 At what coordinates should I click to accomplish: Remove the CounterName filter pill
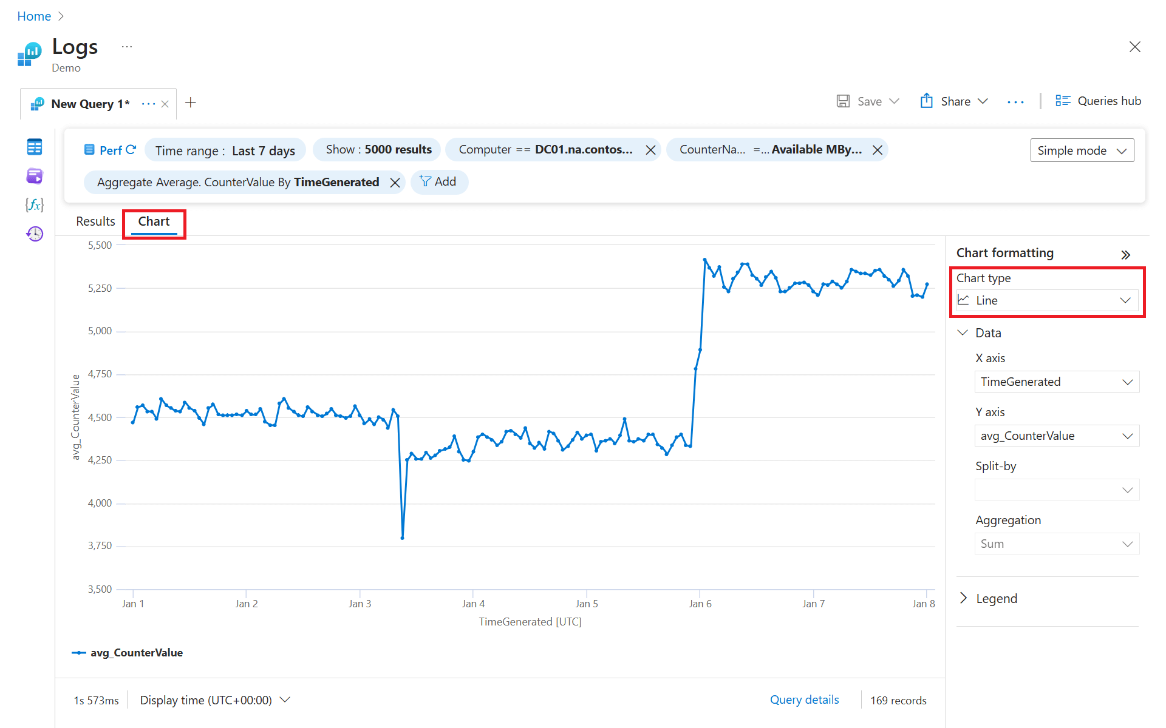point(878,150)
